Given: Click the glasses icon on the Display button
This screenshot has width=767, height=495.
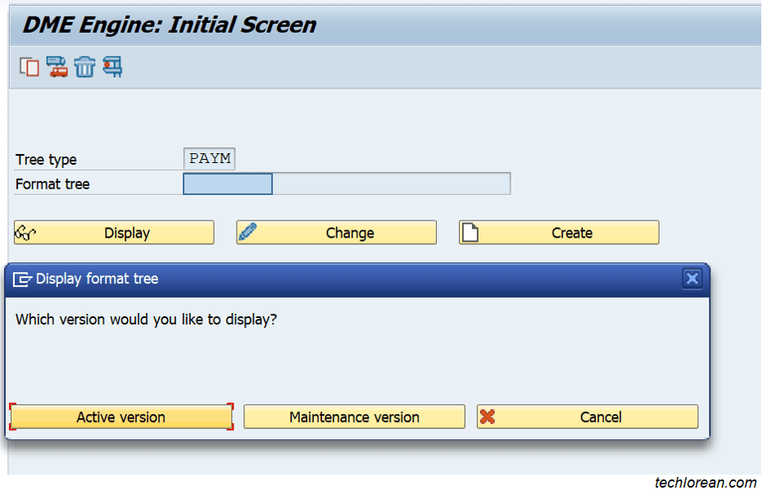Looking at the screenshot, I should pyautogui.click(x=26, y=232).
